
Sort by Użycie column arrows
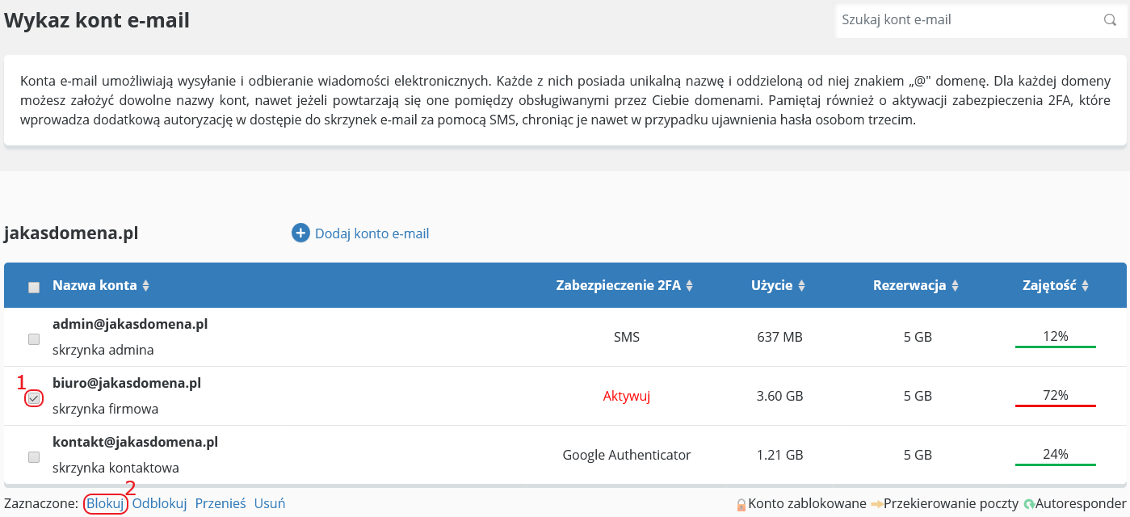pos(801,286)
